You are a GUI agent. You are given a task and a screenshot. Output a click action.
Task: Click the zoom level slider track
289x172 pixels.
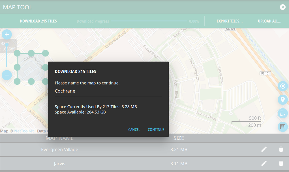(7, 55)
